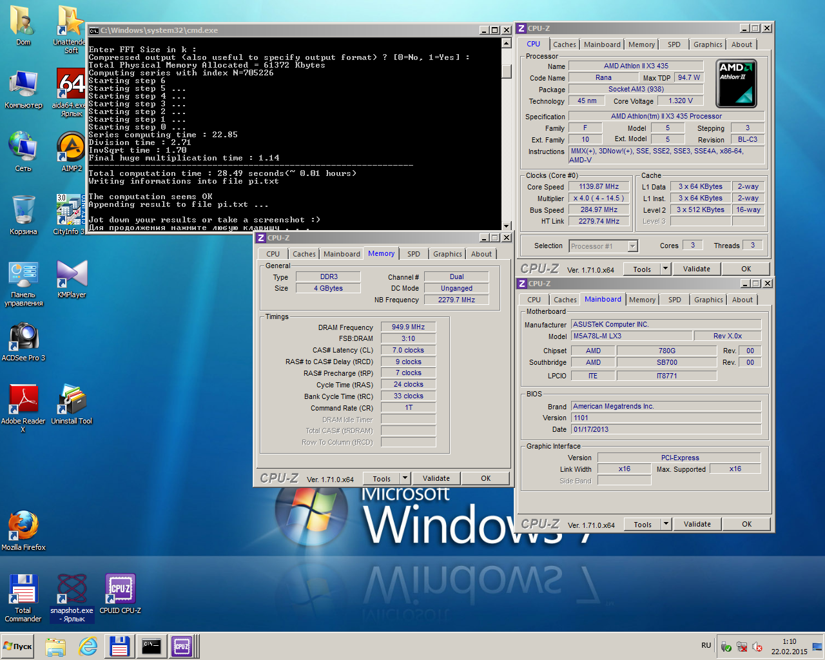The height and width of the screenshot is (660, 825).
Task: Open the Корзина recycle bin
Action: (x=23, y=215)
